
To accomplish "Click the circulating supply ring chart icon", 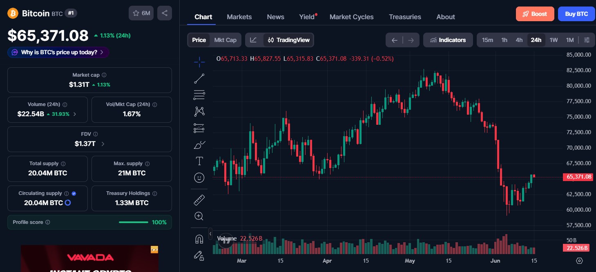I will [x=68, y=203].
